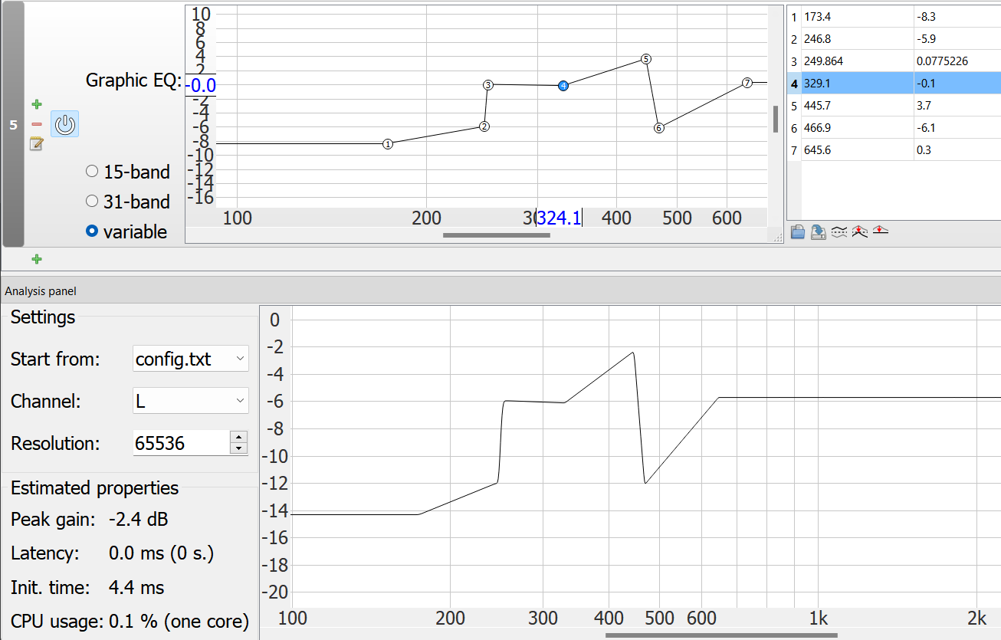
Task: Select table cell 645.6 in row 7
Action: (857, 149)
